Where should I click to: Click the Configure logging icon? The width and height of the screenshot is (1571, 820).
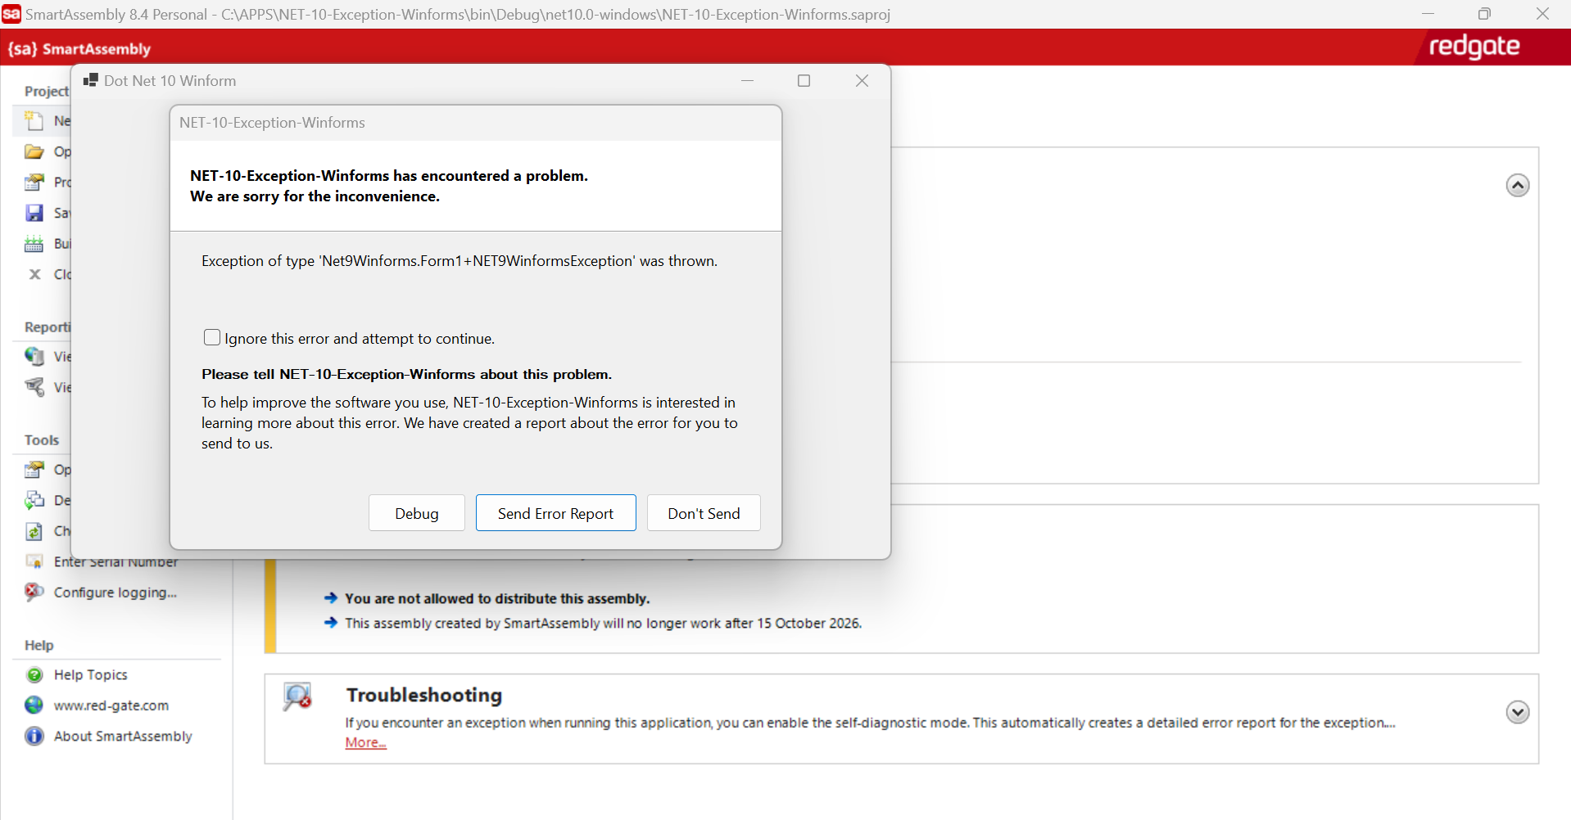[x=34, y=592]
